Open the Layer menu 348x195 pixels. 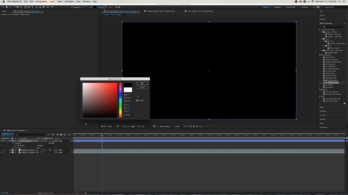(52, 2)
